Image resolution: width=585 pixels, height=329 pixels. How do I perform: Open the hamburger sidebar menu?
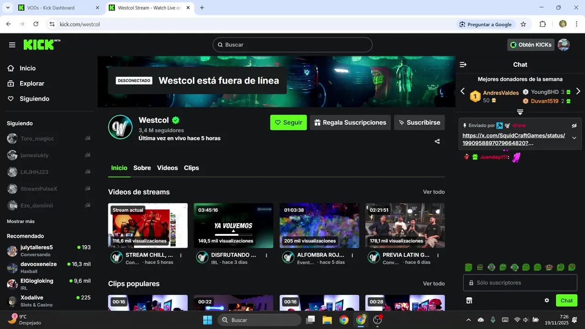click(12, 45)
